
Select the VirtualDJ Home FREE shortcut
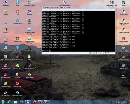click(18, 57)
